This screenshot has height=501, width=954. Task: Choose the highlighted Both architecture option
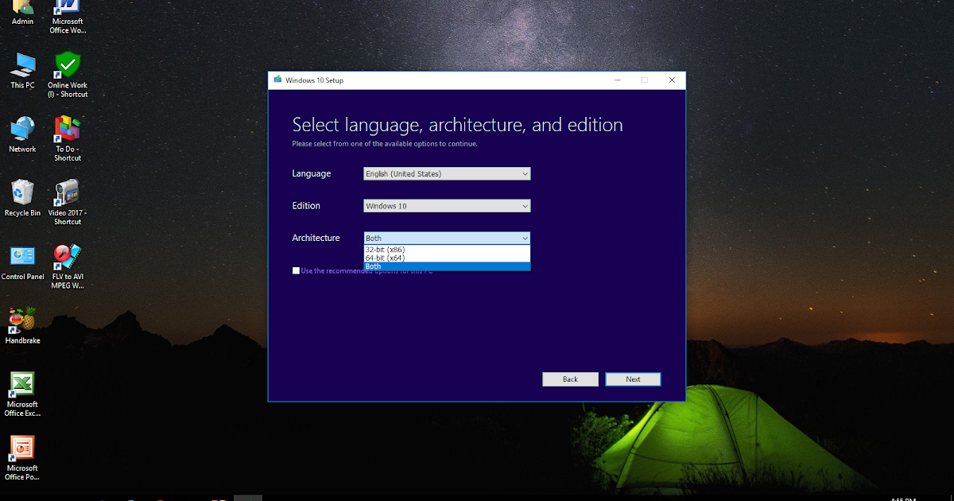[447, 266]
